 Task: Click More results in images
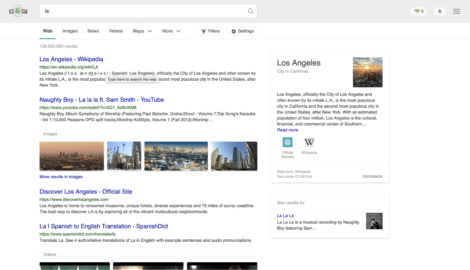click(x=61, y=177)
